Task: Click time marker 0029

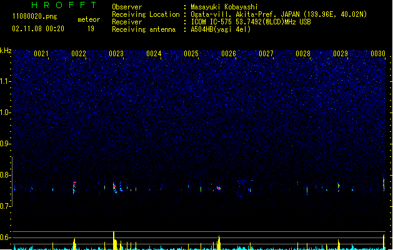Action: click(341, 54)
